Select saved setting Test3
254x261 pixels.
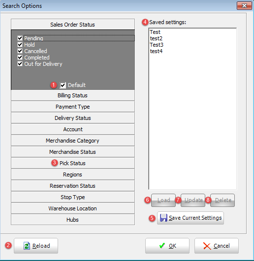(x=157, y=45)
